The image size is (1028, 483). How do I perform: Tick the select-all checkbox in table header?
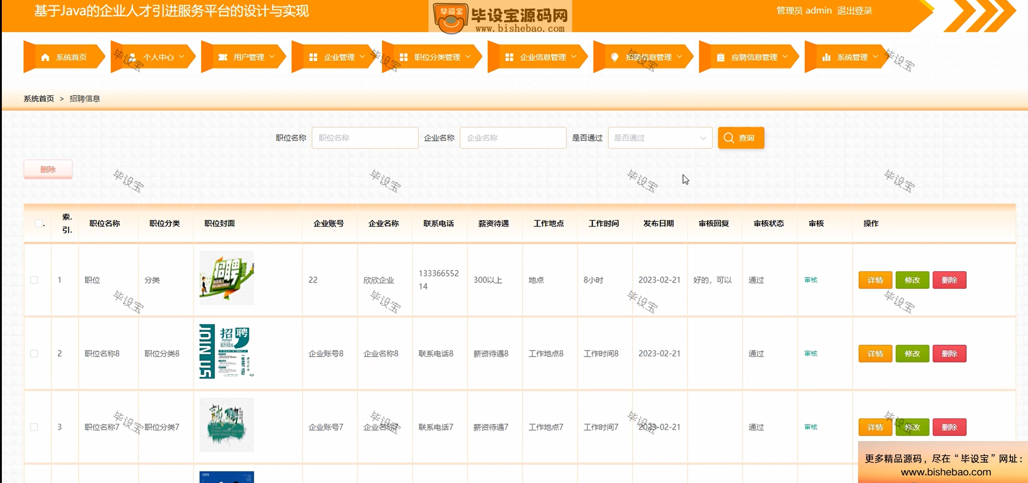(x=39, y=224)
